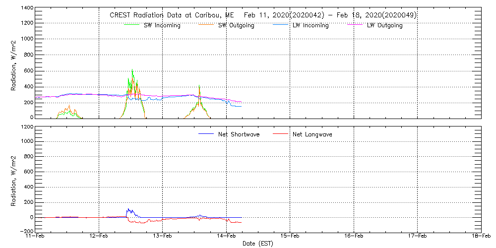496x248 pixels.
Task: Click the 16-Feb date tick label
Action: pos(354,237)
